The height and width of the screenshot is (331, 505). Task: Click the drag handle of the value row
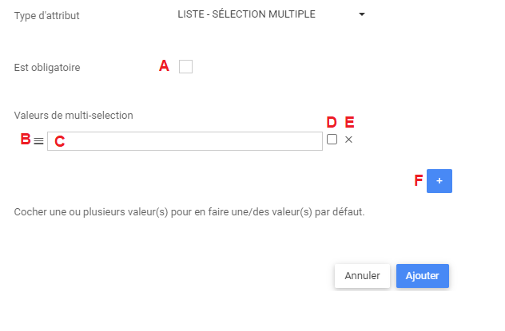pyautogui.click(x=38, y=140)
